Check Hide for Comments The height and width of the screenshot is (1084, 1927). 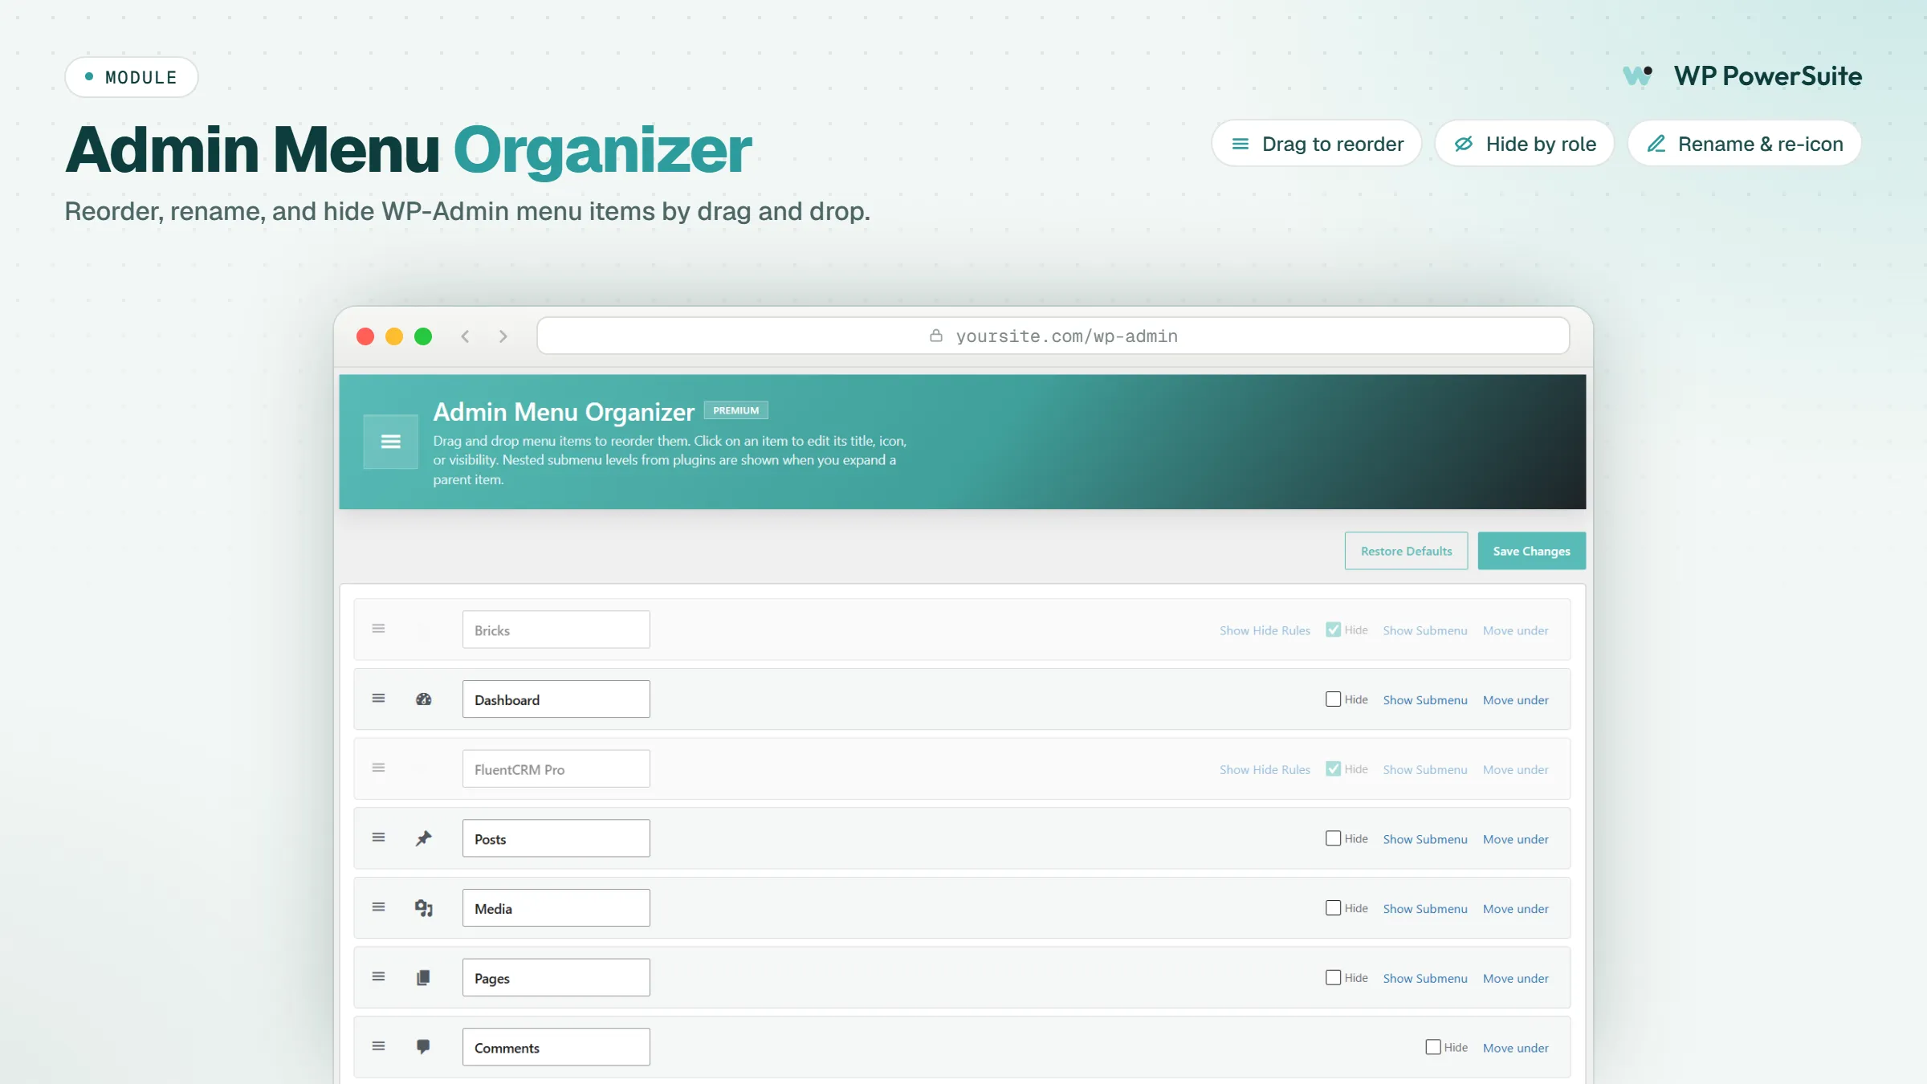click(x=1433, y=1047)
